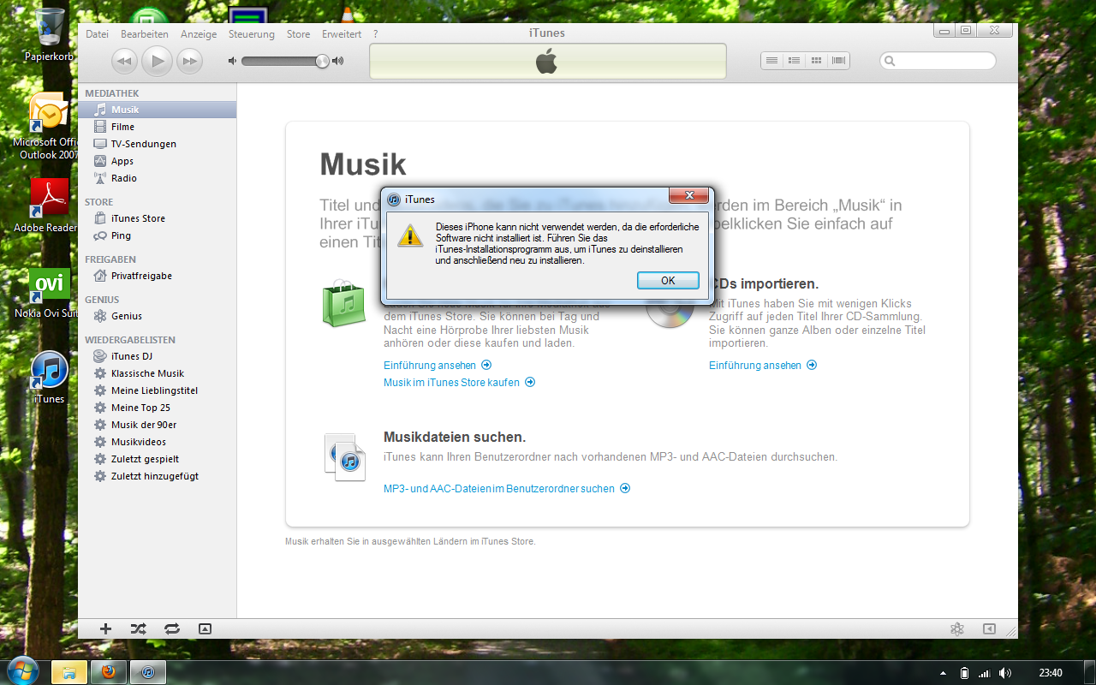This screenshot has width=1096, height=685.
Task: Click the low volume speaker icon
Action: (x=232, y=61)
